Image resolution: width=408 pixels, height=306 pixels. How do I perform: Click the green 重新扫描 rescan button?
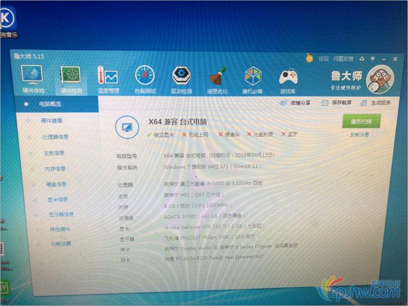click(361, 122)
